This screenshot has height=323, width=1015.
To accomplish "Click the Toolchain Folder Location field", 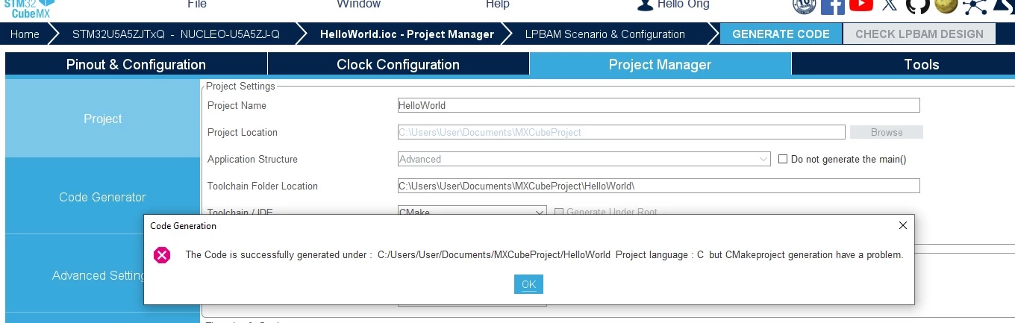I will 659,186.
